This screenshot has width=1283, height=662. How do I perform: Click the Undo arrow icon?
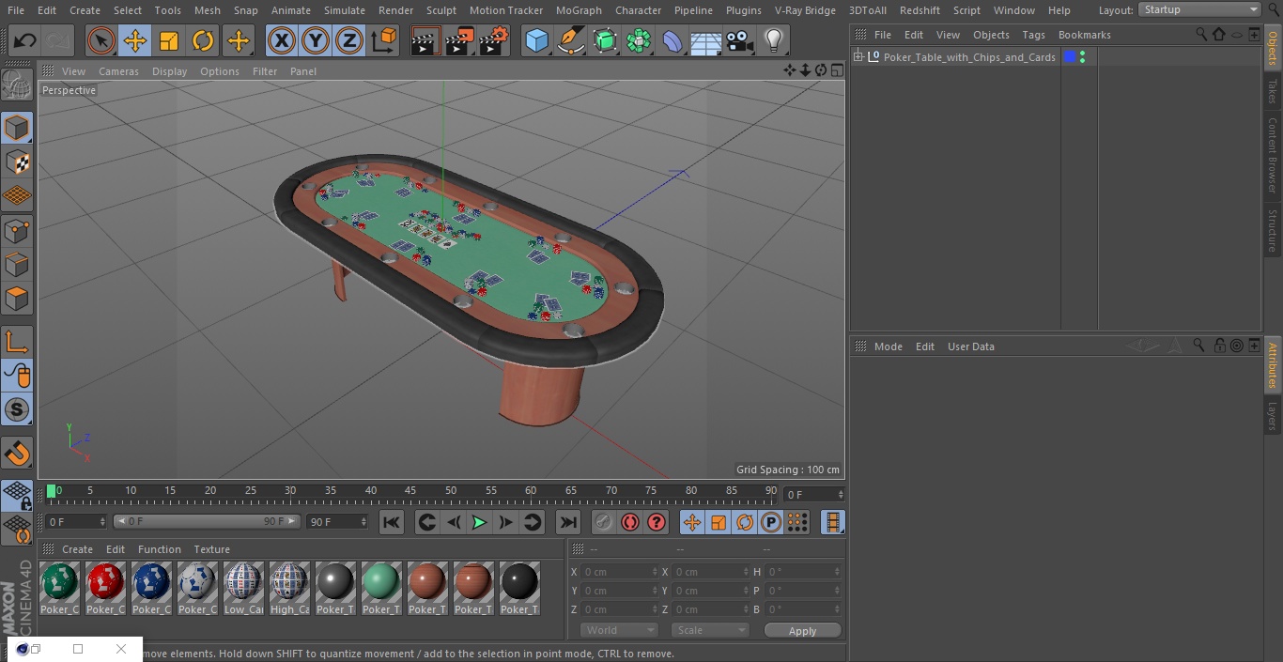pos(24,40)
